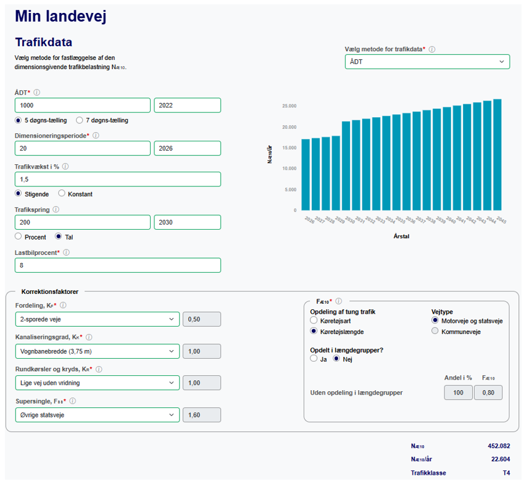Select Kommuneveje as Vejtype
The width and height of the screenshot is (524, 484).
point(435,332)
